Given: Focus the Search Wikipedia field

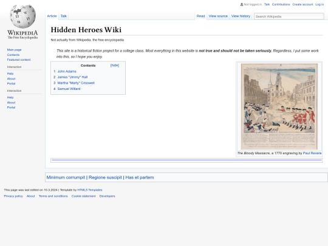Looking at the screenshot, I should [289, 16].
